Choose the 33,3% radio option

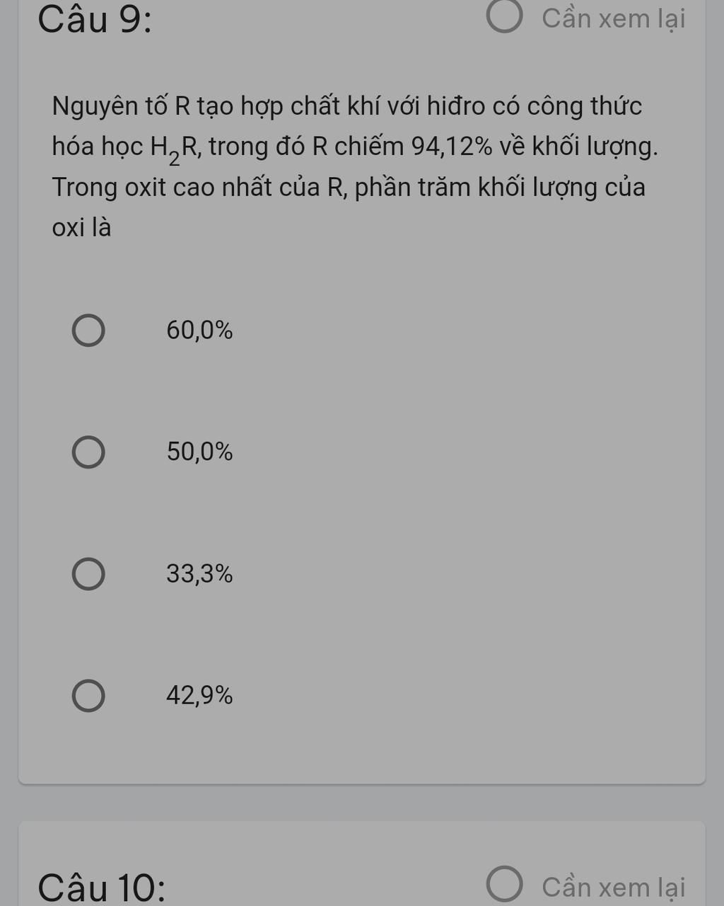(x=88, y=574)
